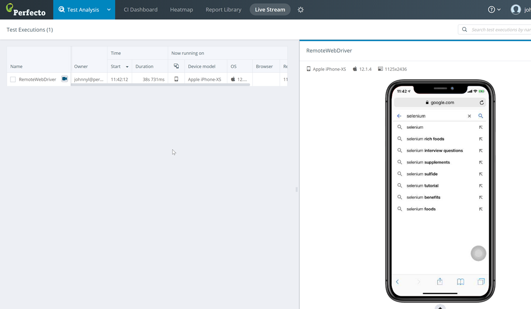531x309 pixels.
Task: Open the Safari tabs switcher icon
Action: (481, 282)
